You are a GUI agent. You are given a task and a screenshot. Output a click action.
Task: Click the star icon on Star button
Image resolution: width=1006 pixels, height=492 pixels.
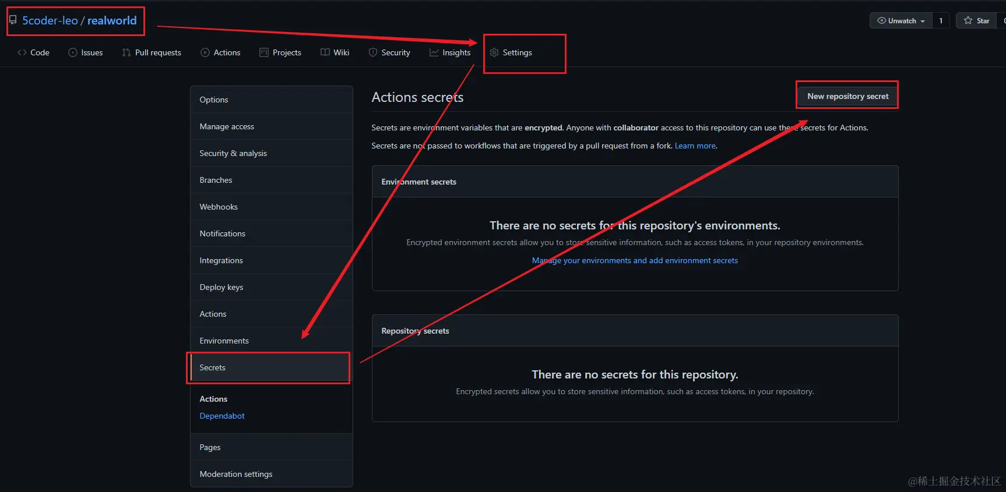pos(968,20)
